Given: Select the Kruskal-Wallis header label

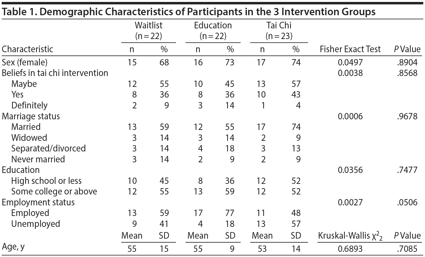Looking at the screenshot, I should [x=350, y=236].
